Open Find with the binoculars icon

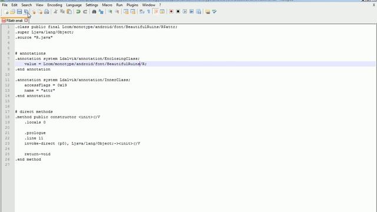click(94, 12)
